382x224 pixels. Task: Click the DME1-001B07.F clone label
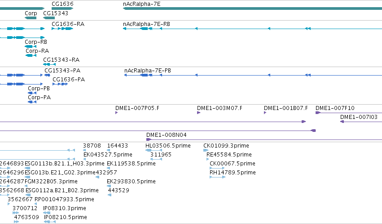(286, 108)
